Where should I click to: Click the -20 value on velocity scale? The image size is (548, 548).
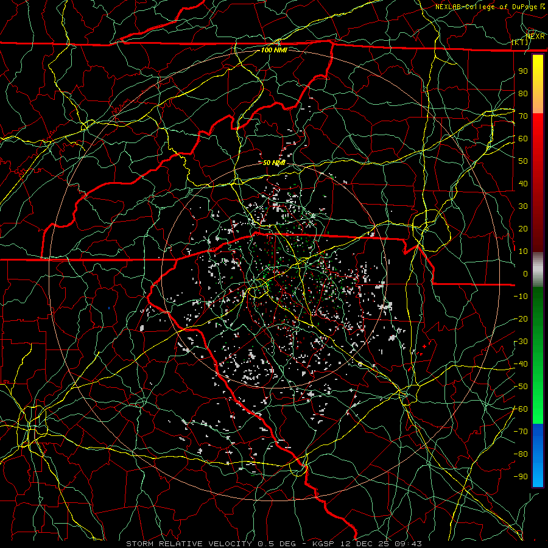[x=521, y=318]
